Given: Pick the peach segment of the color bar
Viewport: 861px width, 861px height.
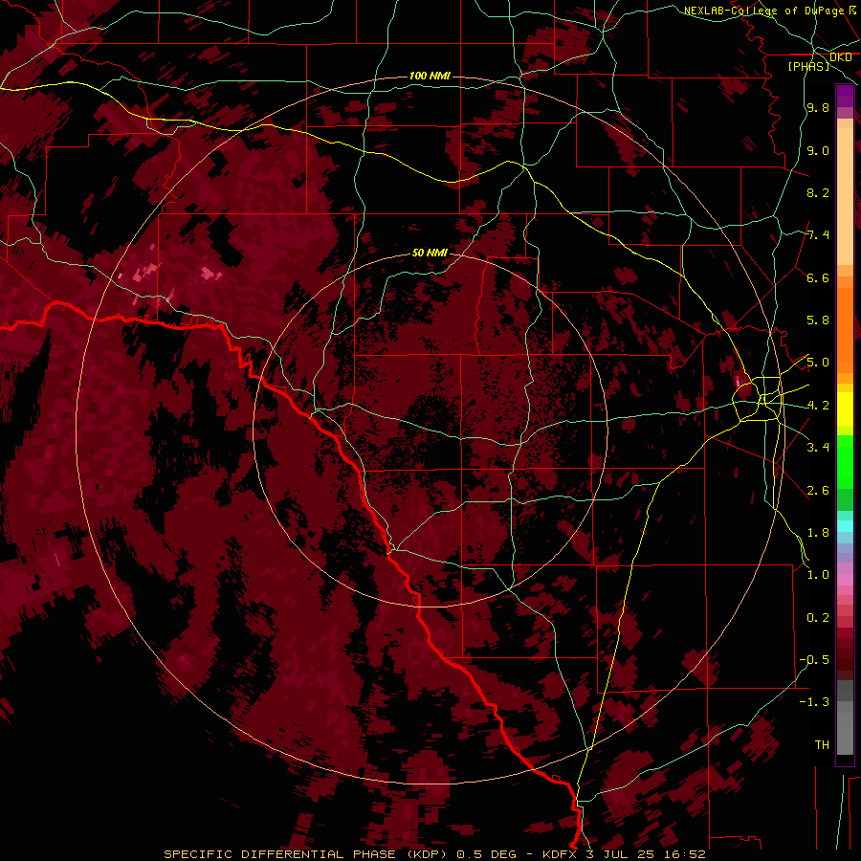Looking at the screenshot, I should coord(845,196).
